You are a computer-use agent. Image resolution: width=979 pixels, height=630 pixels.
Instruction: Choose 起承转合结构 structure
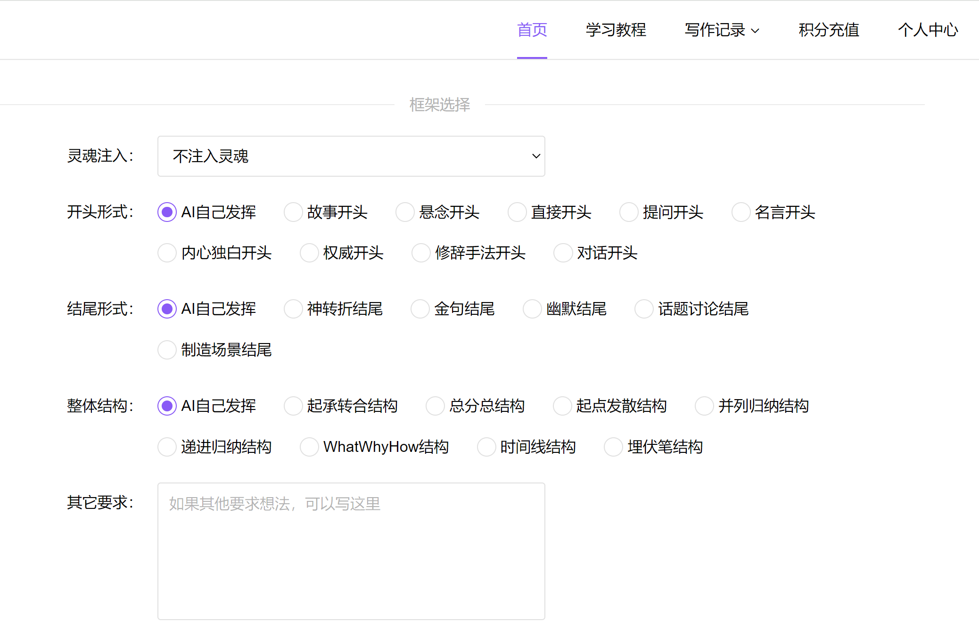[293, 406]
